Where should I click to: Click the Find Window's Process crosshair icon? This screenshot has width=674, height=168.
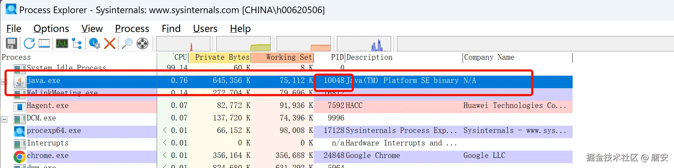point(142,43)
